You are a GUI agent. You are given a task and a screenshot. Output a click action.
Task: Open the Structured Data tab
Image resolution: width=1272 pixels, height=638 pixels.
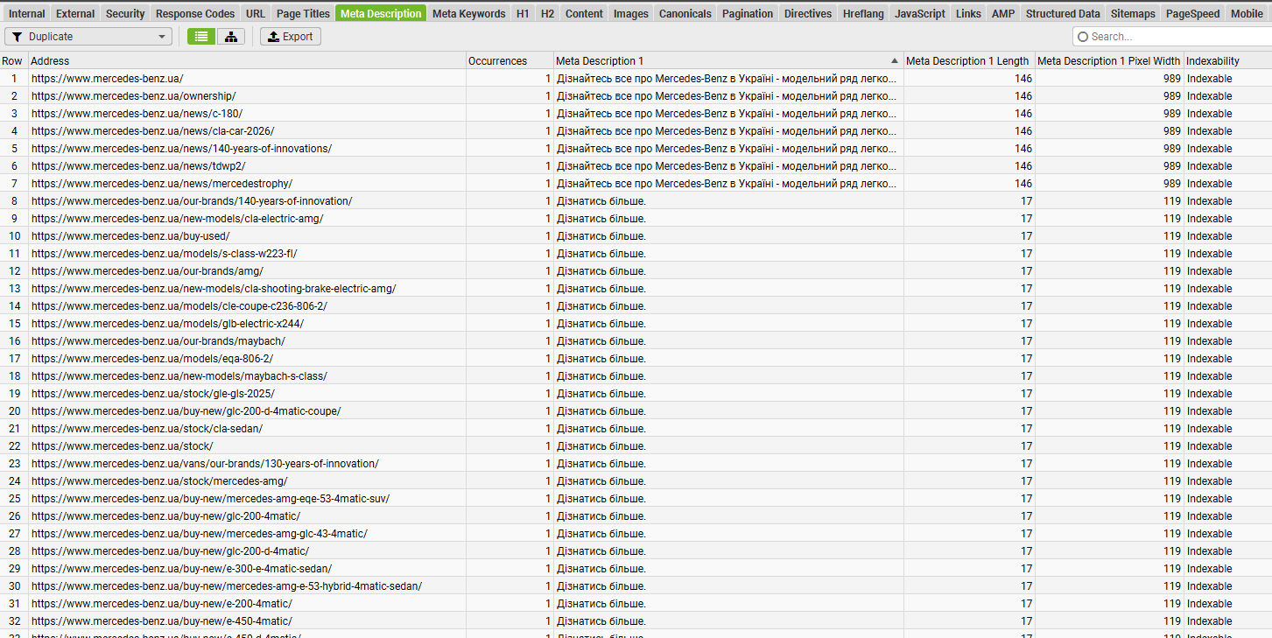1063,13
